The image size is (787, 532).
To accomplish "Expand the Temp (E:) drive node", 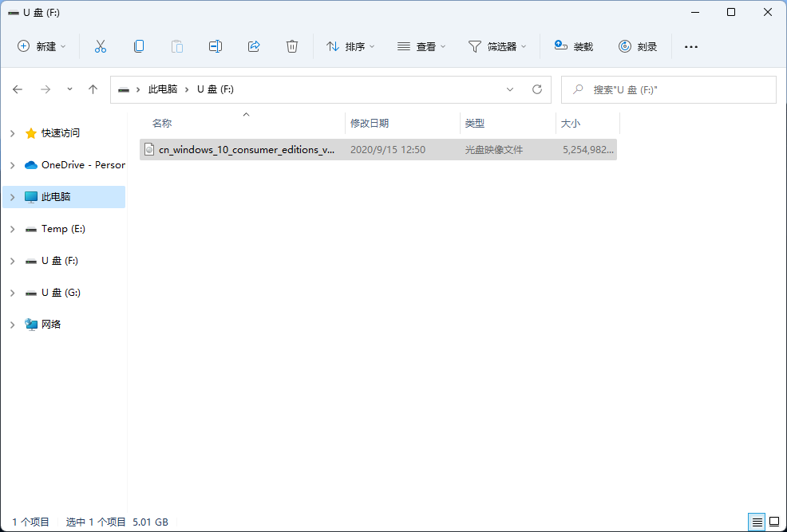I will pyautogui.click(x=13, y=229).
